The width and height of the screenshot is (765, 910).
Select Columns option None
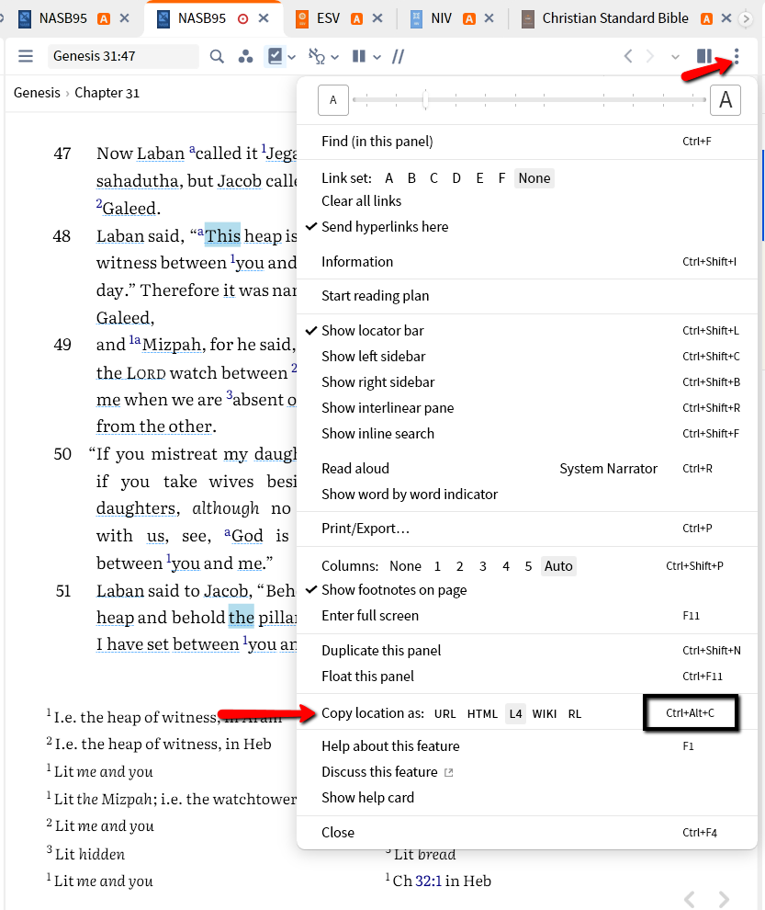click(405, 566)
